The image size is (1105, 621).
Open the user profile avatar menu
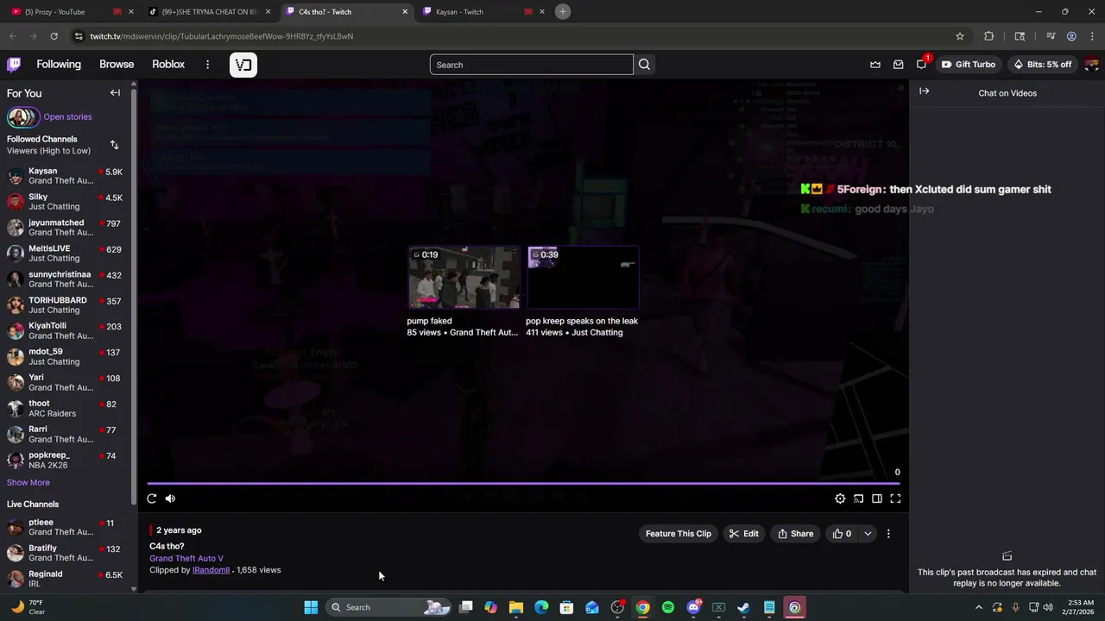1091,65
